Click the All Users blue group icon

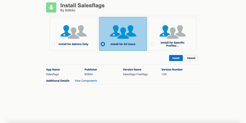(x=123, y=32)
